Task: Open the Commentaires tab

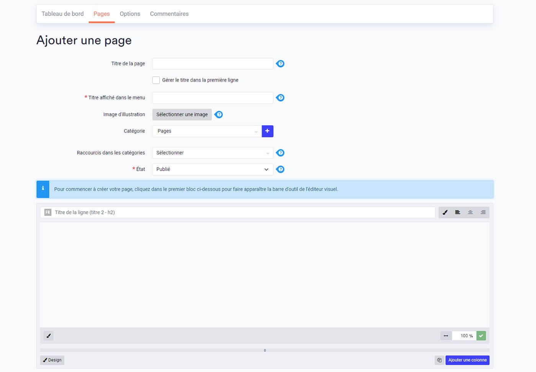Action: 169,14
